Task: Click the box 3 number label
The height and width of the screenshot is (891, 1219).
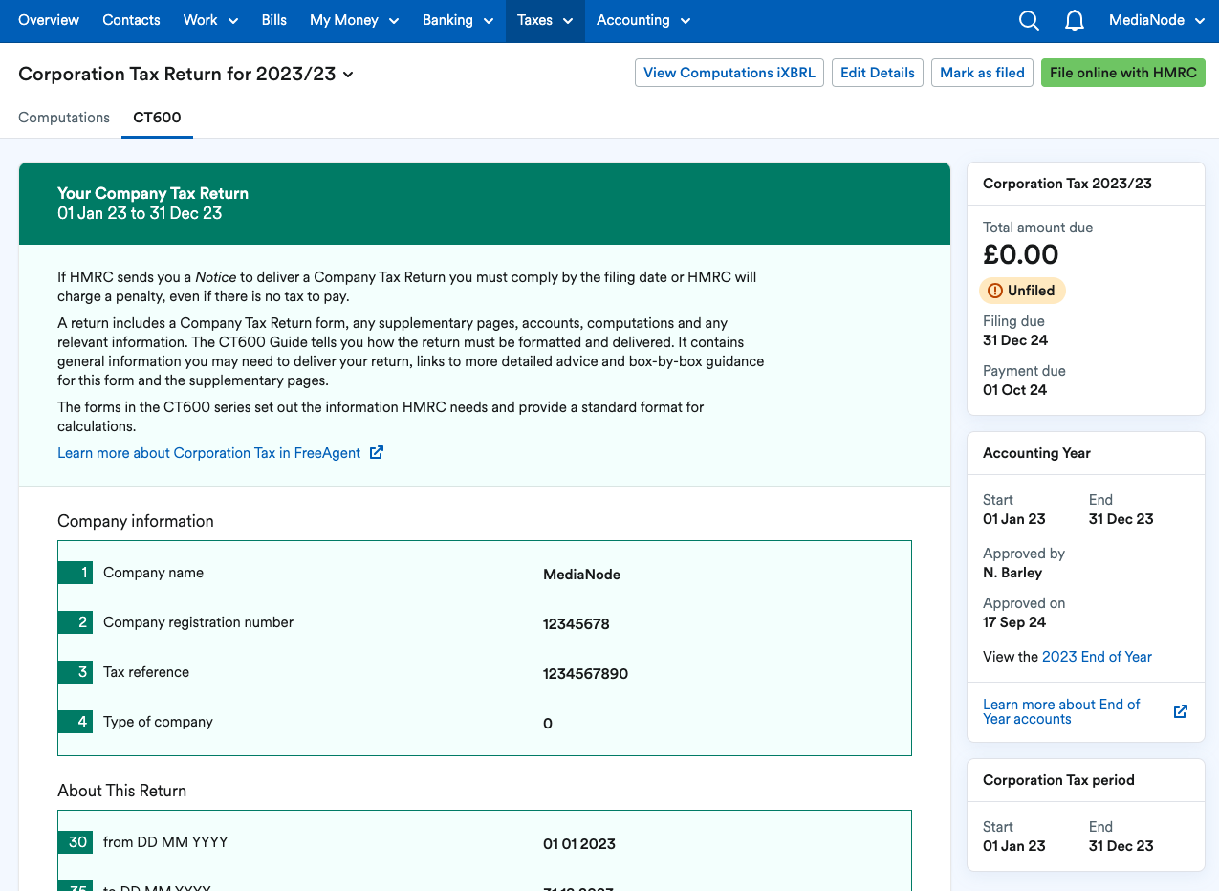Action: click(x=75, y=672)
